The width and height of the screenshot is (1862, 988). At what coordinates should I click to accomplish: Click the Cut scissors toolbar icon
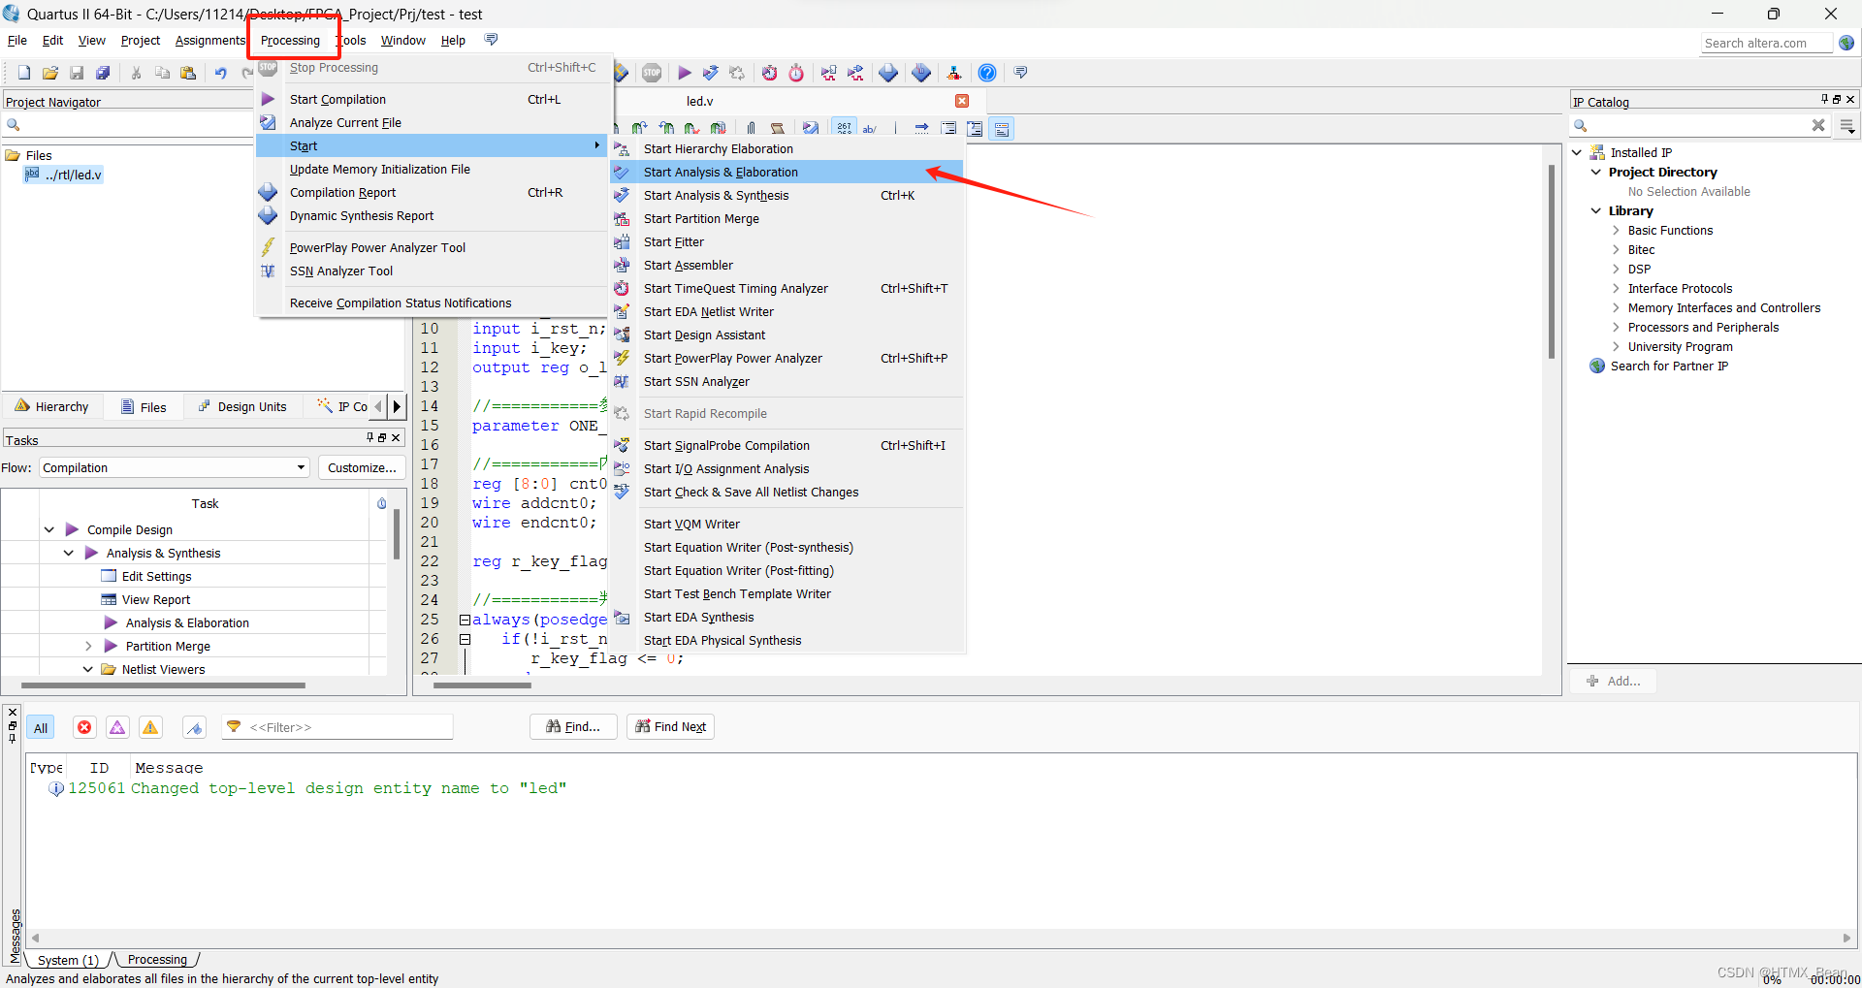(x=137, y=73)
